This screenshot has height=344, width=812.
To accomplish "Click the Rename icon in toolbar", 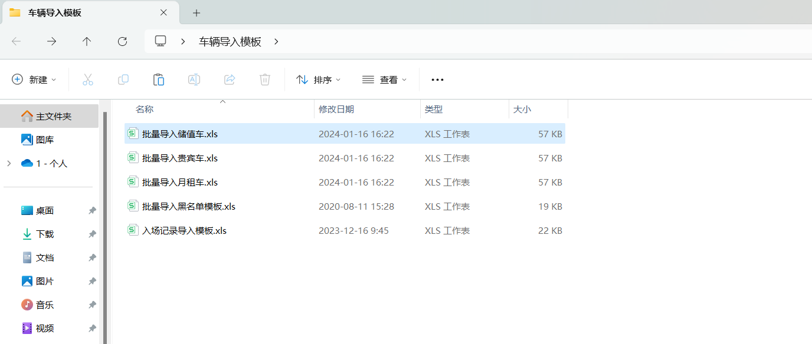I will point(194,80).
